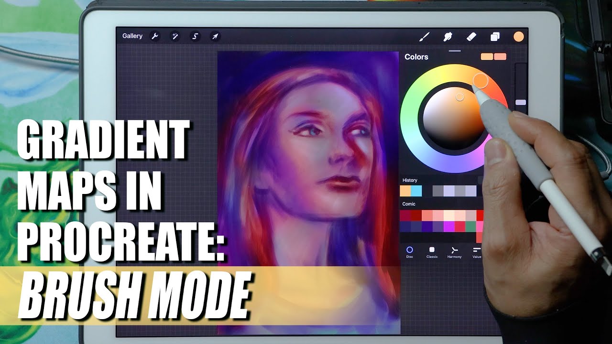Viewport: 612px width, 344px height.
Task: Tap the portrait painting on the canvas
Action: pos(308,193)
